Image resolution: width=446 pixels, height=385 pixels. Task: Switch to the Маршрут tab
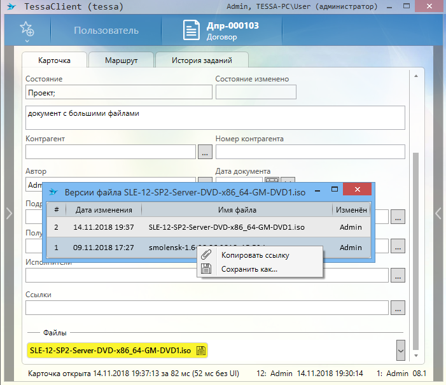[121, 60]
